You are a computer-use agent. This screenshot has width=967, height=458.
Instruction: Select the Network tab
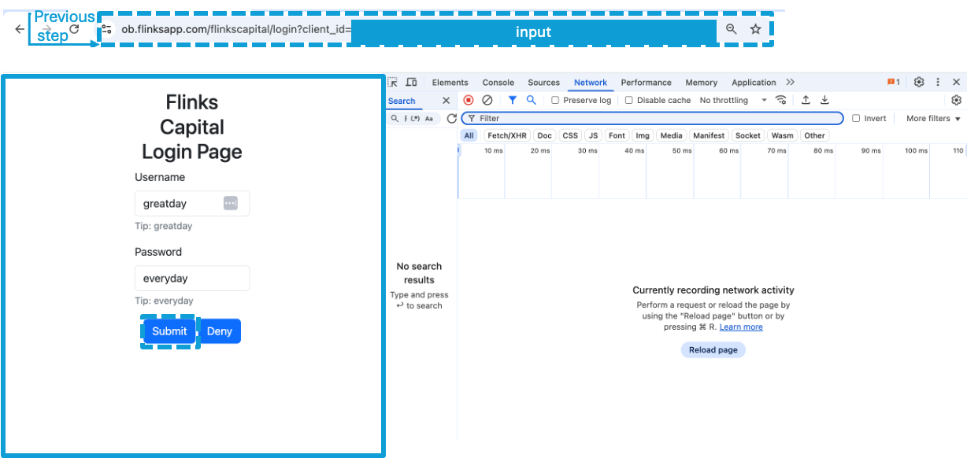(591, 82)
